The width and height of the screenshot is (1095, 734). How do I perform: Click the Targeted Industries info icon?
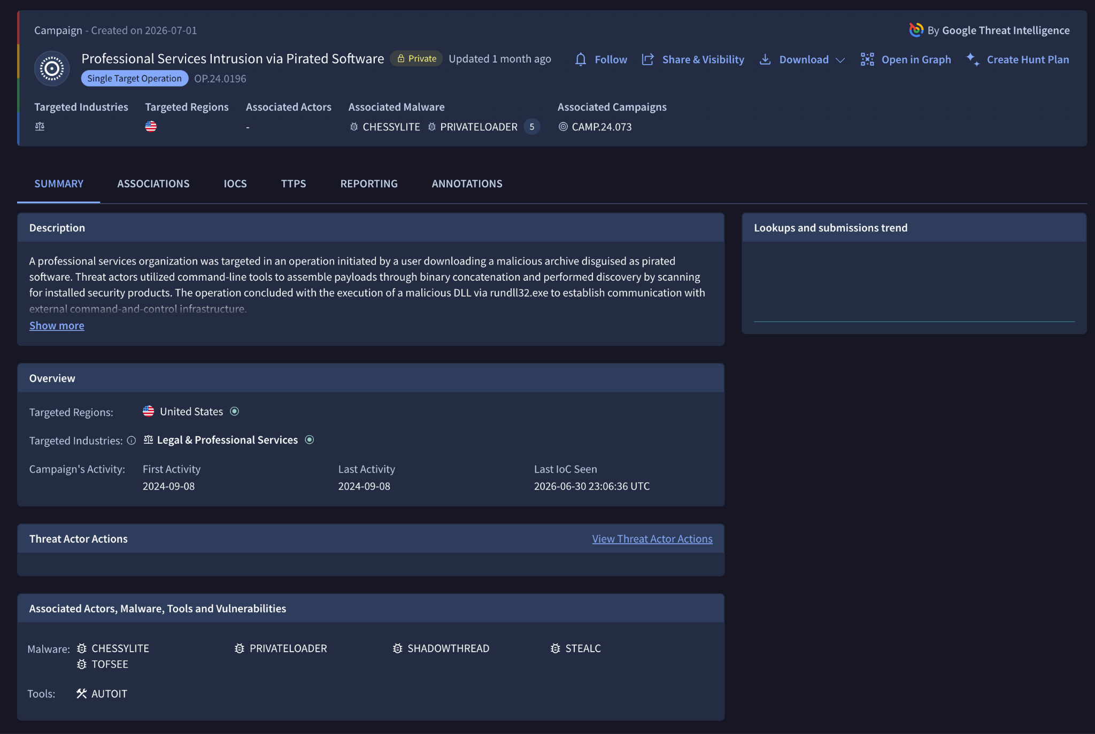tap(131, 441)
